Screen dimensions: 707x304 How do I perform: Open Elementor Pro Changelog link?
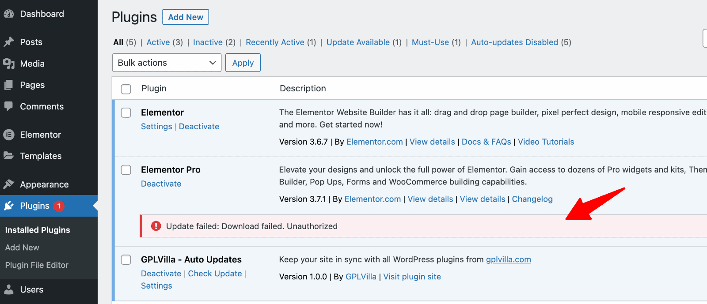pyautogui.click(x=532, y=199)
